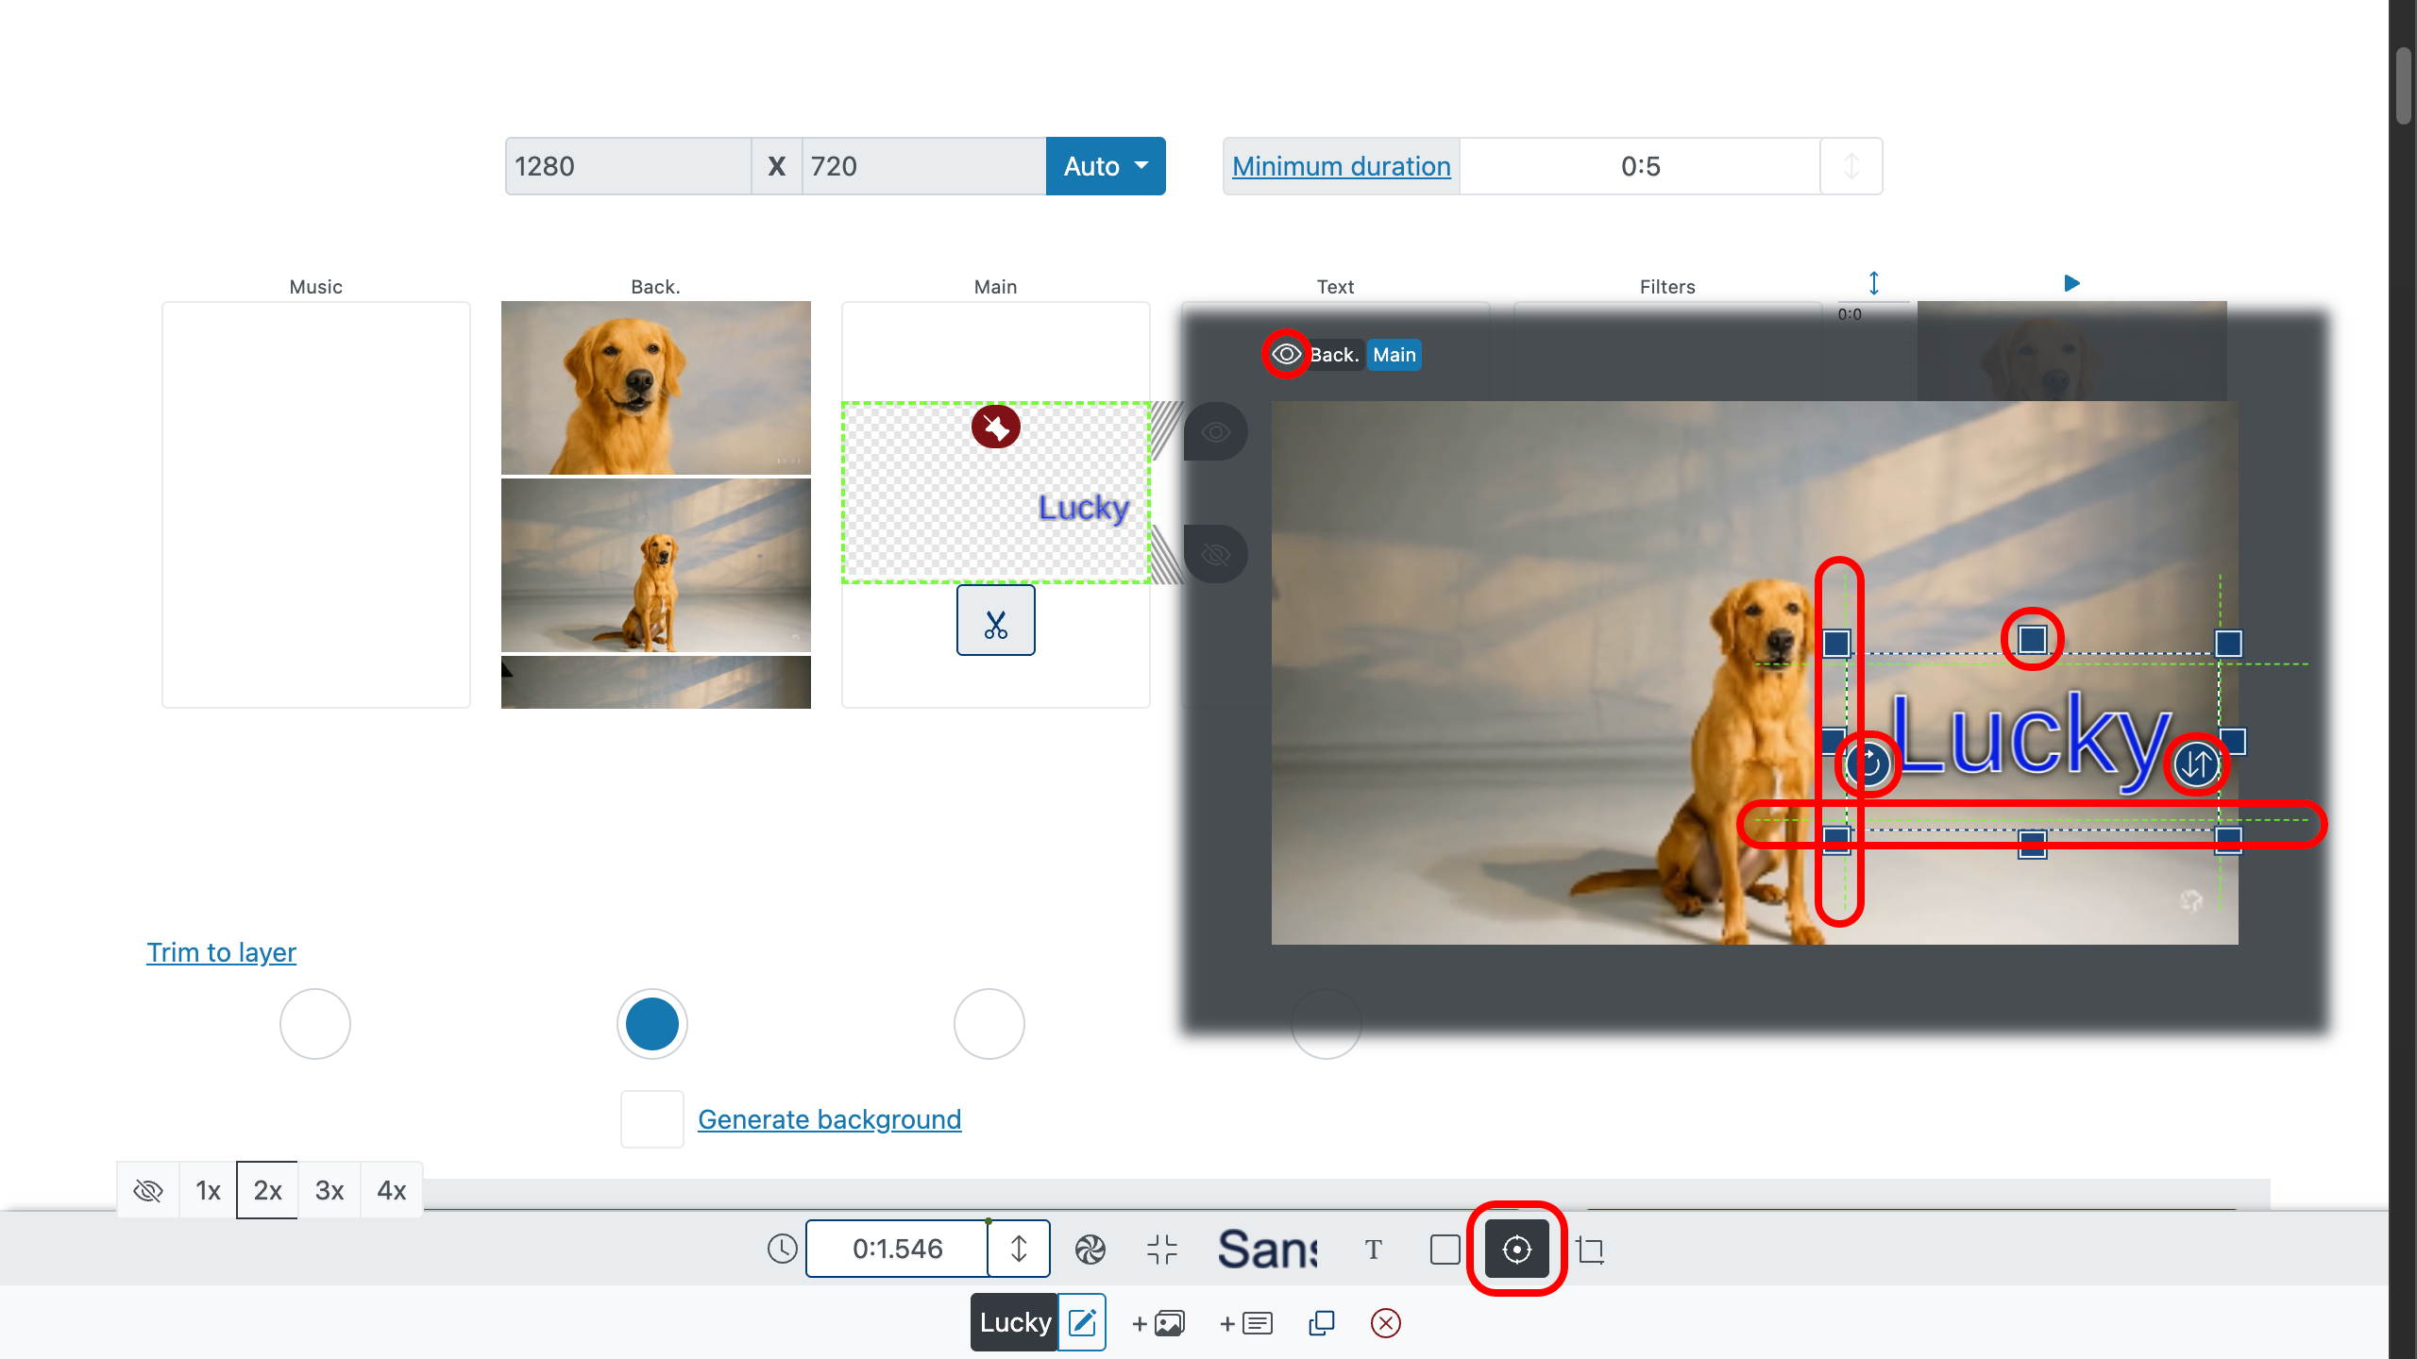
Task: Open the Minimum duration link
Action: click(1341, 166)
